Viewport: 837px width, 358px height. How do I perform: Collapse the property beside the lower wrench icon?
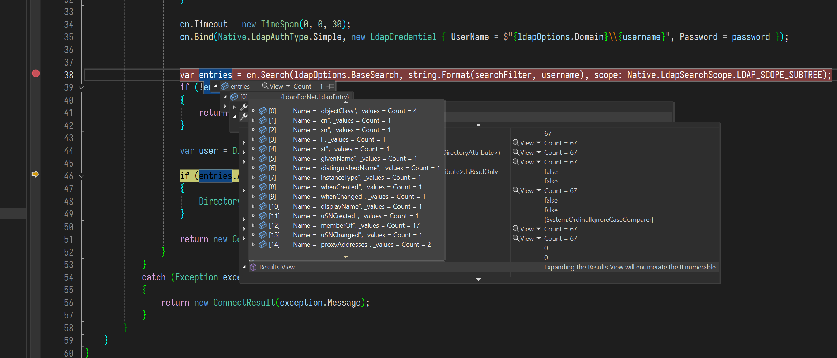(234, 117)
